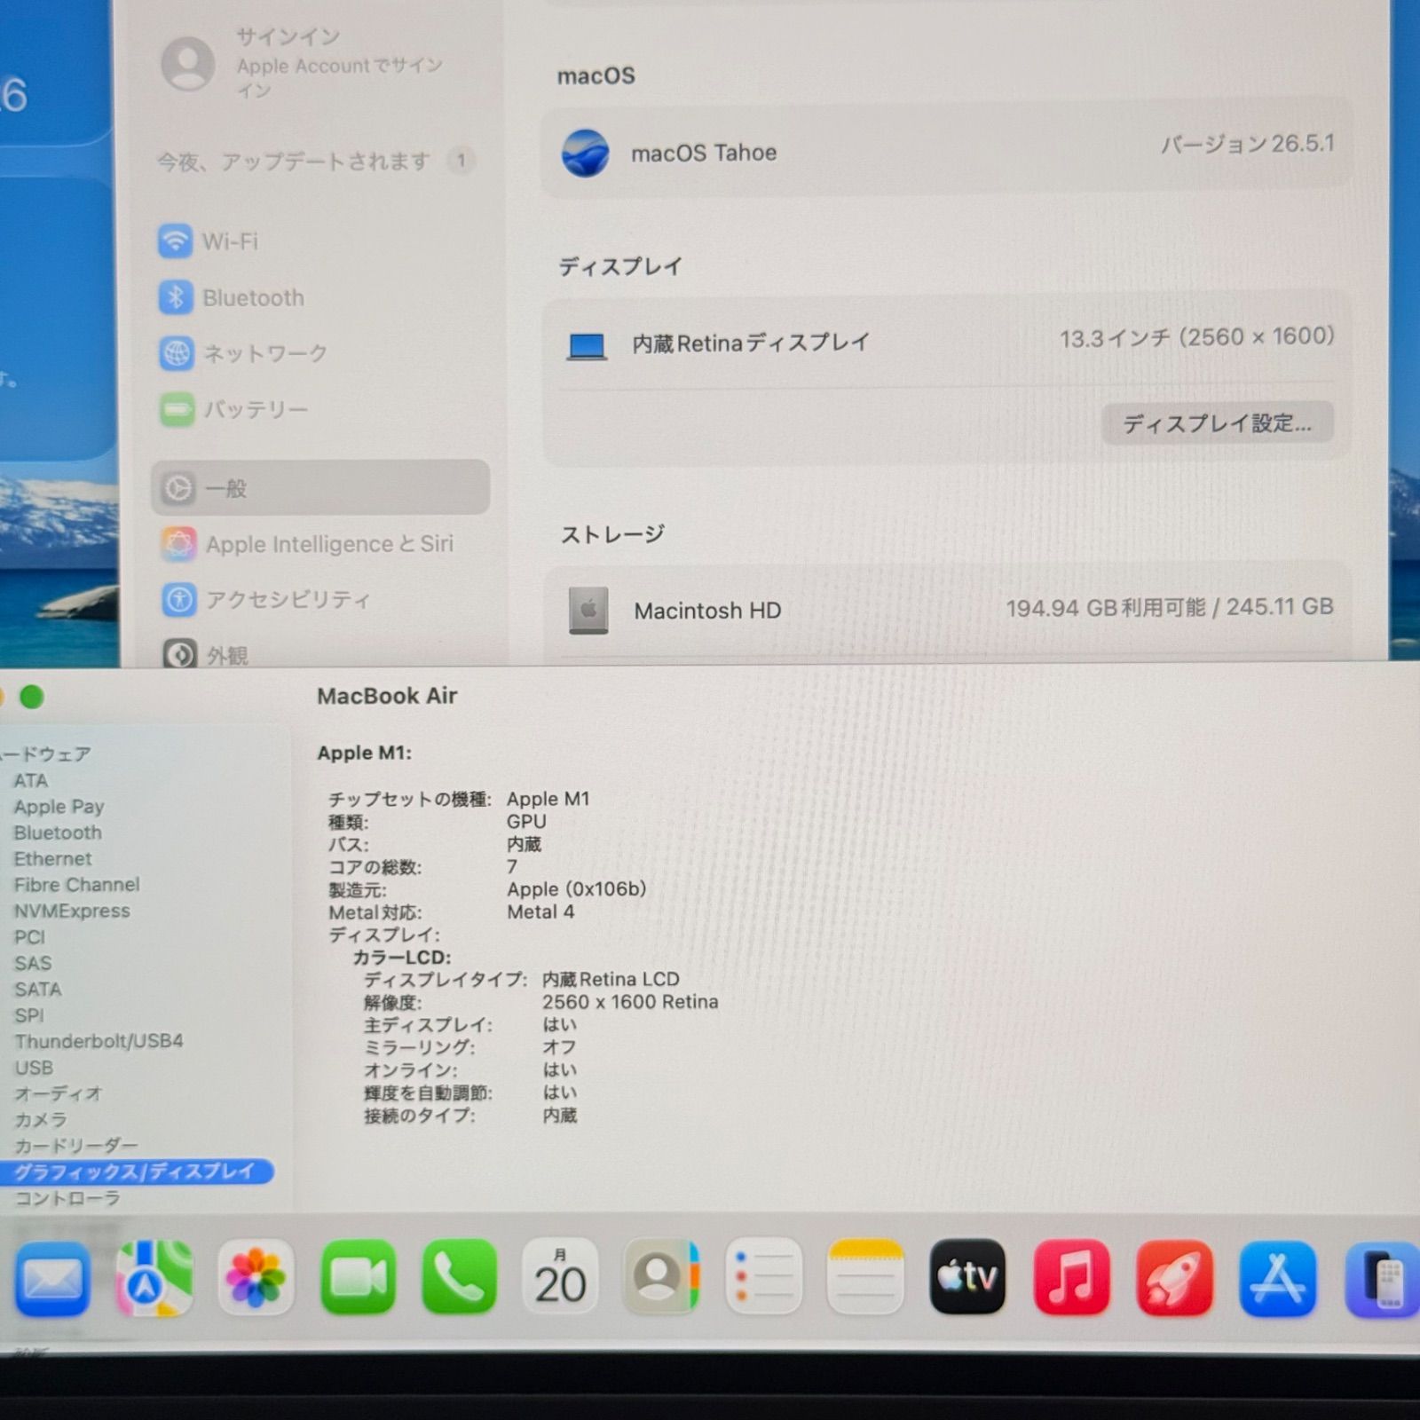Viewport: 1420px width, 1420px height.
Task: Select Thunderbolt/USB4 in hardware list
Action: click(x=99, y=1041)
